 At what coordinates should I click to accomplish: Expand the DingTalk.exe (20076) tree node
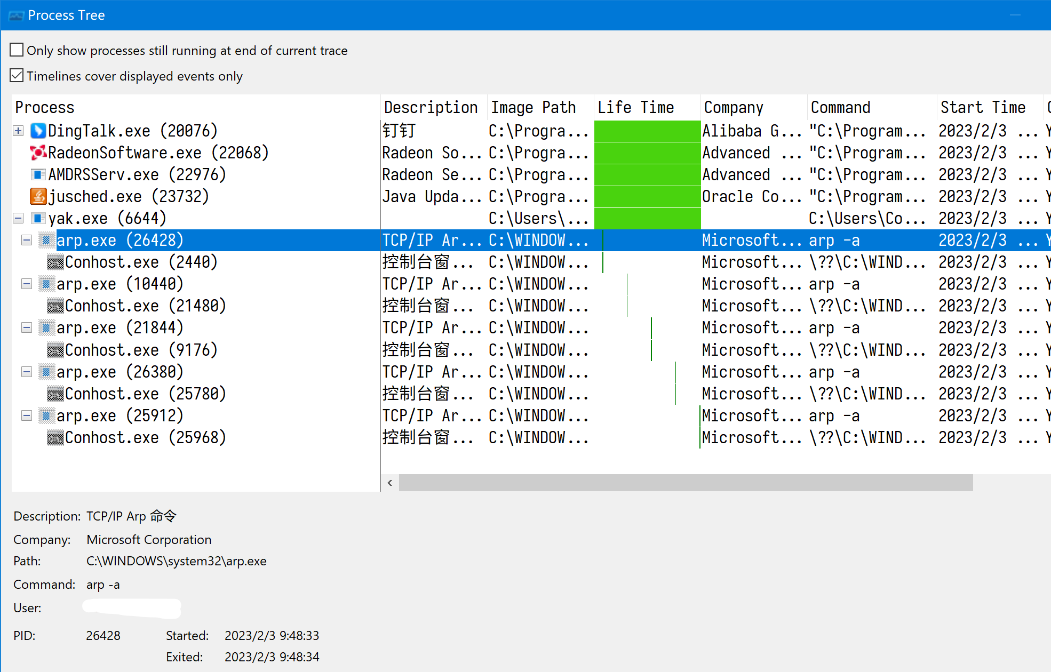18,131
